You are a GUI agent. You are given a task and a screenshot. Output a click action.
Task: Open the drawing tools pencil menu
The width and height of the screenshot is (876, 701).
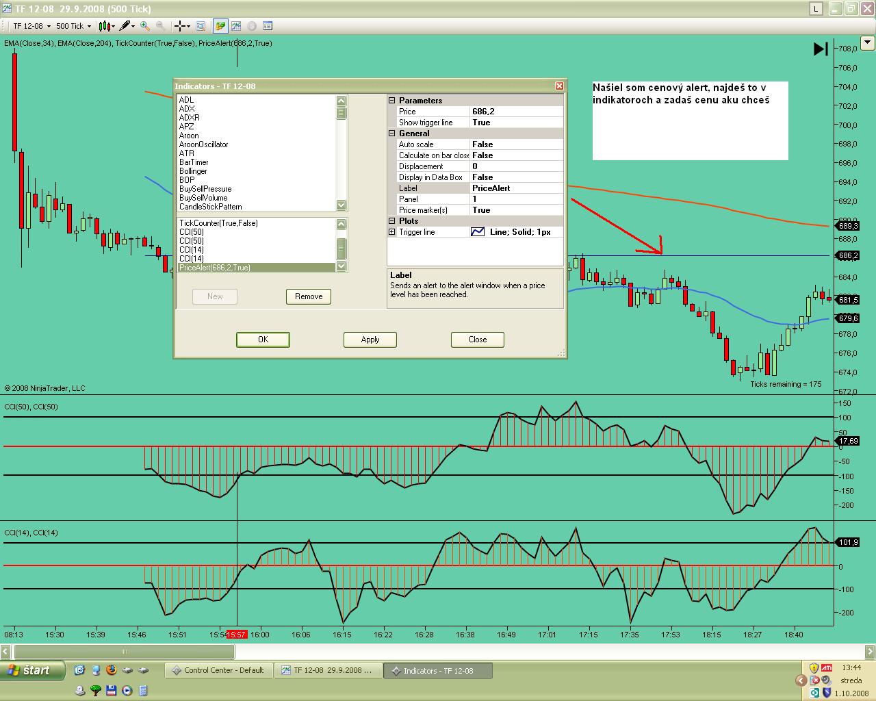pos(125,26)
